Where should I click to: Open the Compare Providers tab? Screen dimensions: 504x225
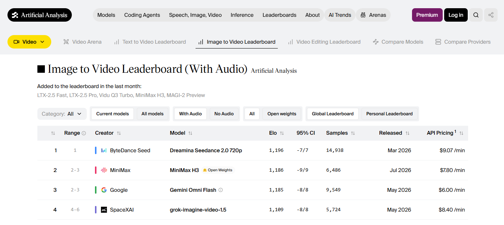[463, 42]
